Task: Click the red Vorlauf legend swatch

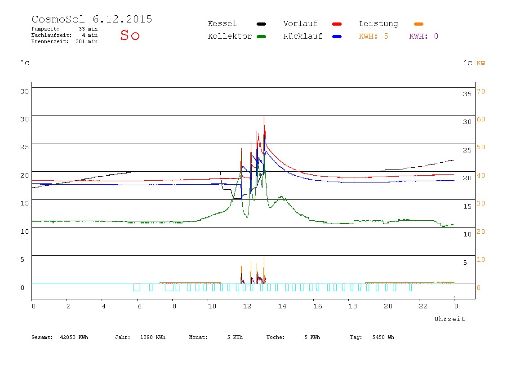Action: click(337, 24)
